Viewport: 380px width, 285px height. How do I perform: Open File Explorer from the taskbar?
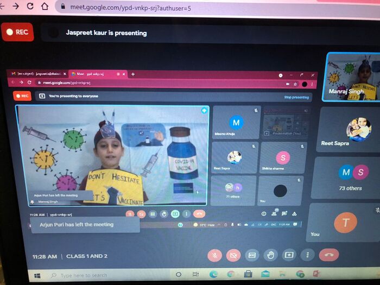point(283,274)
